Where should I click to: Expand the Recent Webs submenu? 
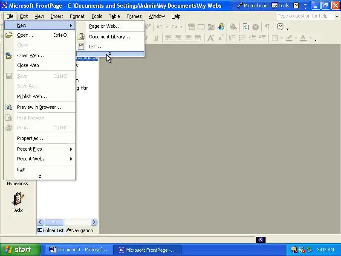(x=40, y=159)
